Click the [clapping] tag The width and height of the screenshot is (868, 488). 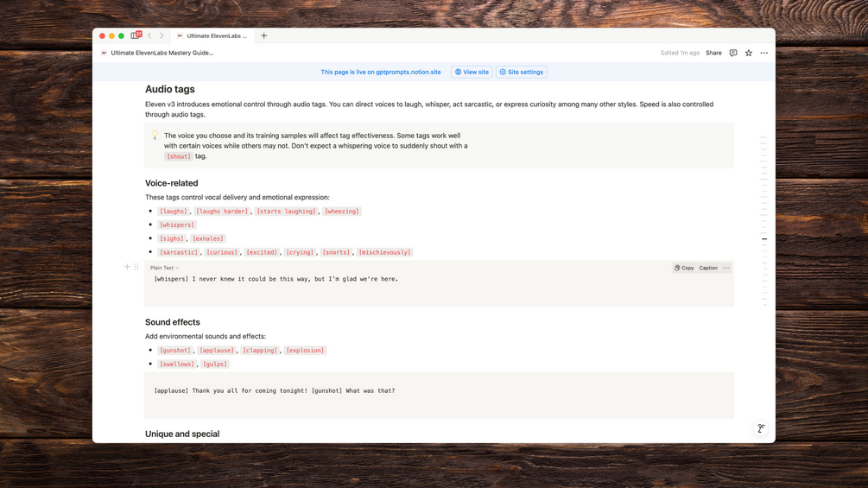pyautogui.click(x=260, y=350)
